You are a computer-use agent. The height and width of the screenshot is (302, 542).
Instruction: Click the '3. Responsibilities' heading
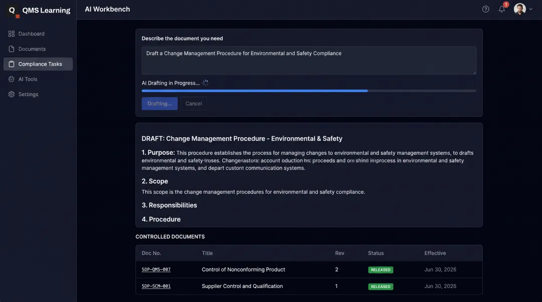coord(170,205)
